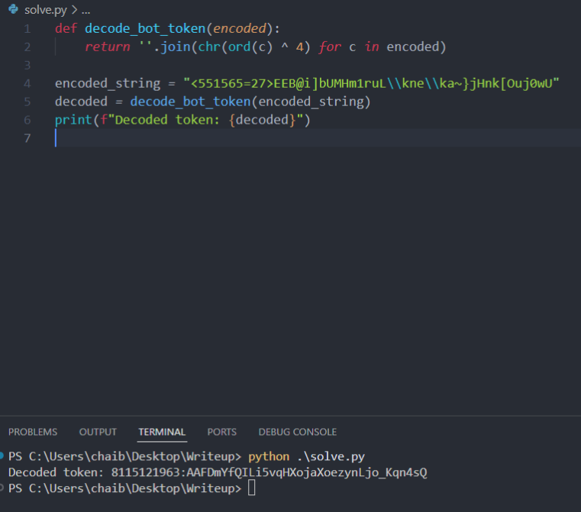Click the terminal cursor at last prompt
The image size is (581, 512).
coord(252,488)
